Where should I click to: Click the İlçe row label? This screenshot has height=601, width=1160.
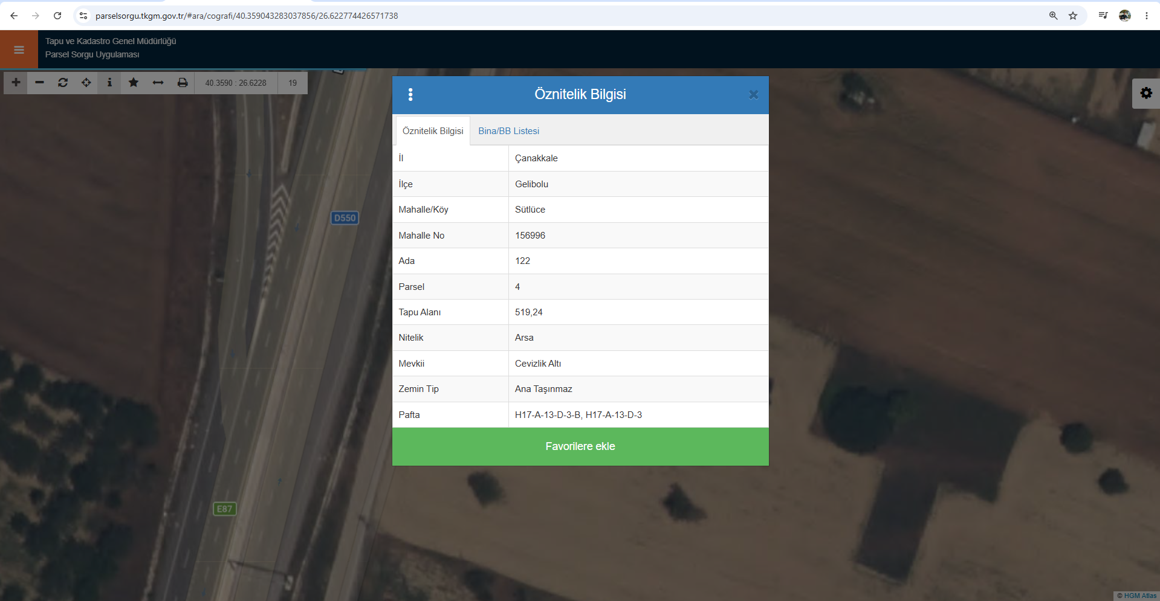click(406, 184)
